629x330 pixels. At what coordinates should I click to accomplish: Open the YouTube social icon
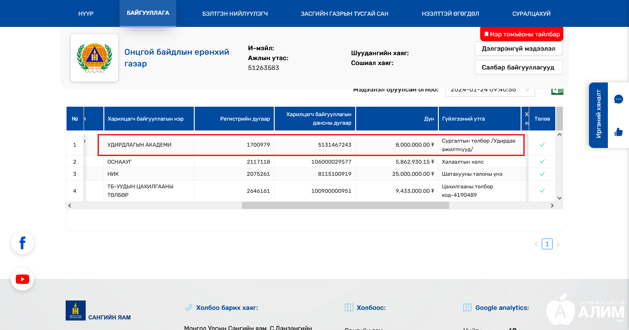tap(22, 279)
